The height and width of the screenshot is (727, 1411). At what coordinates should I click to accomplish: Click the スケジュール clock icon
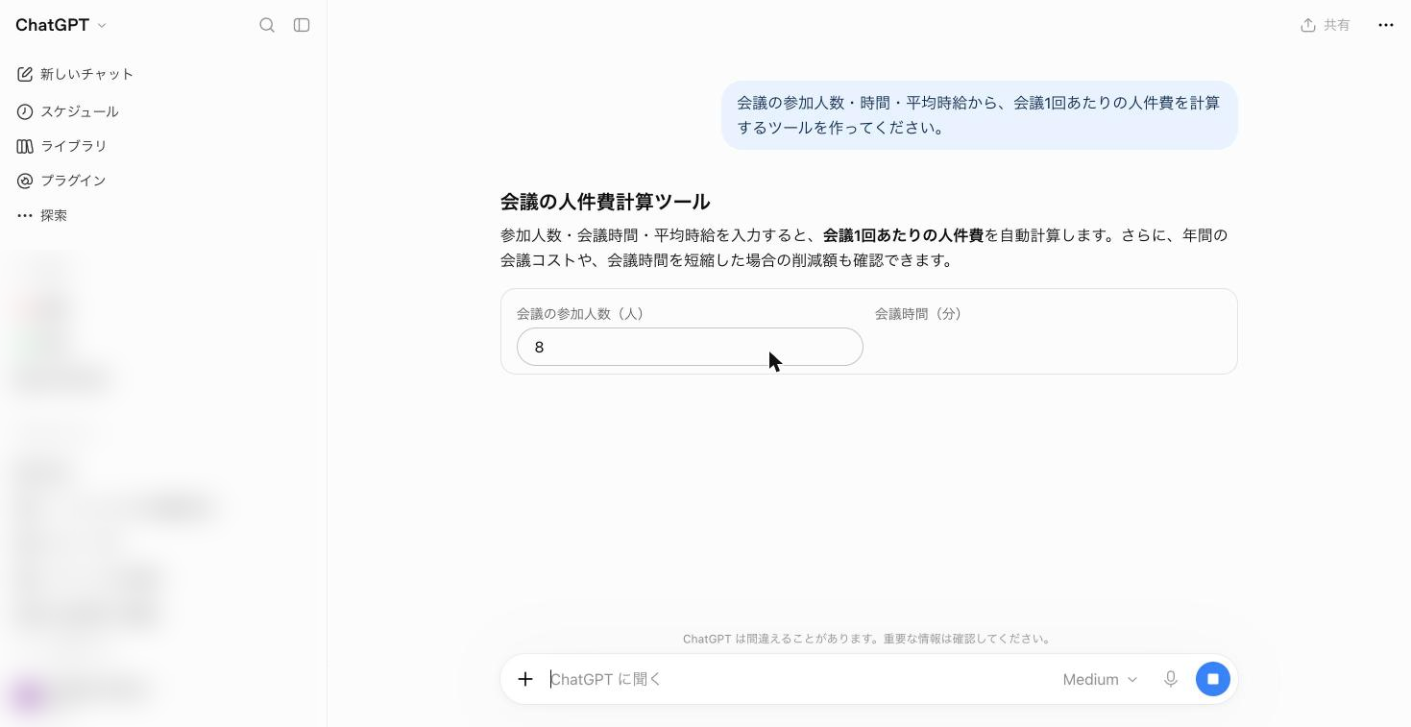[25, 111]
